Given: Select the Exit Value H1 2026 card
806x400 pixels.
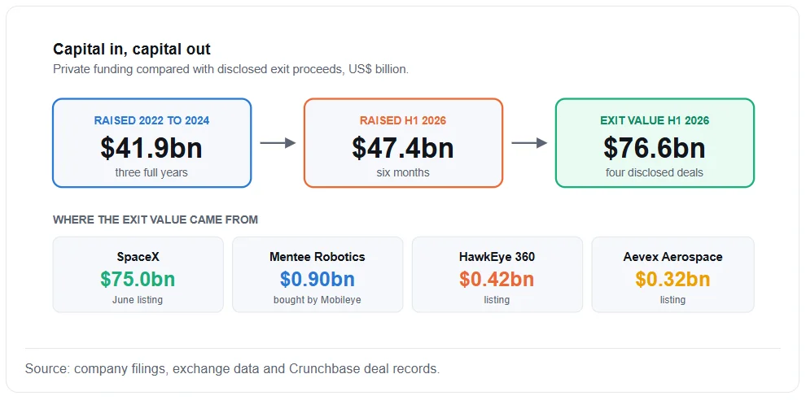Looking at the screenshot, I should click(x=655, y=143).
